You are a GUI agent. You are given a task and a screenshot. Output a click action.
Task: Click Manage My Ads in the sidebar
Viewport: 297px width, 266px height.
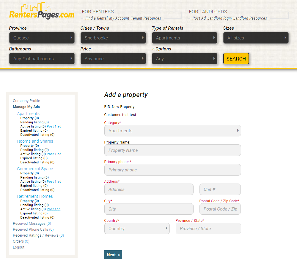(x=26, y=107)
